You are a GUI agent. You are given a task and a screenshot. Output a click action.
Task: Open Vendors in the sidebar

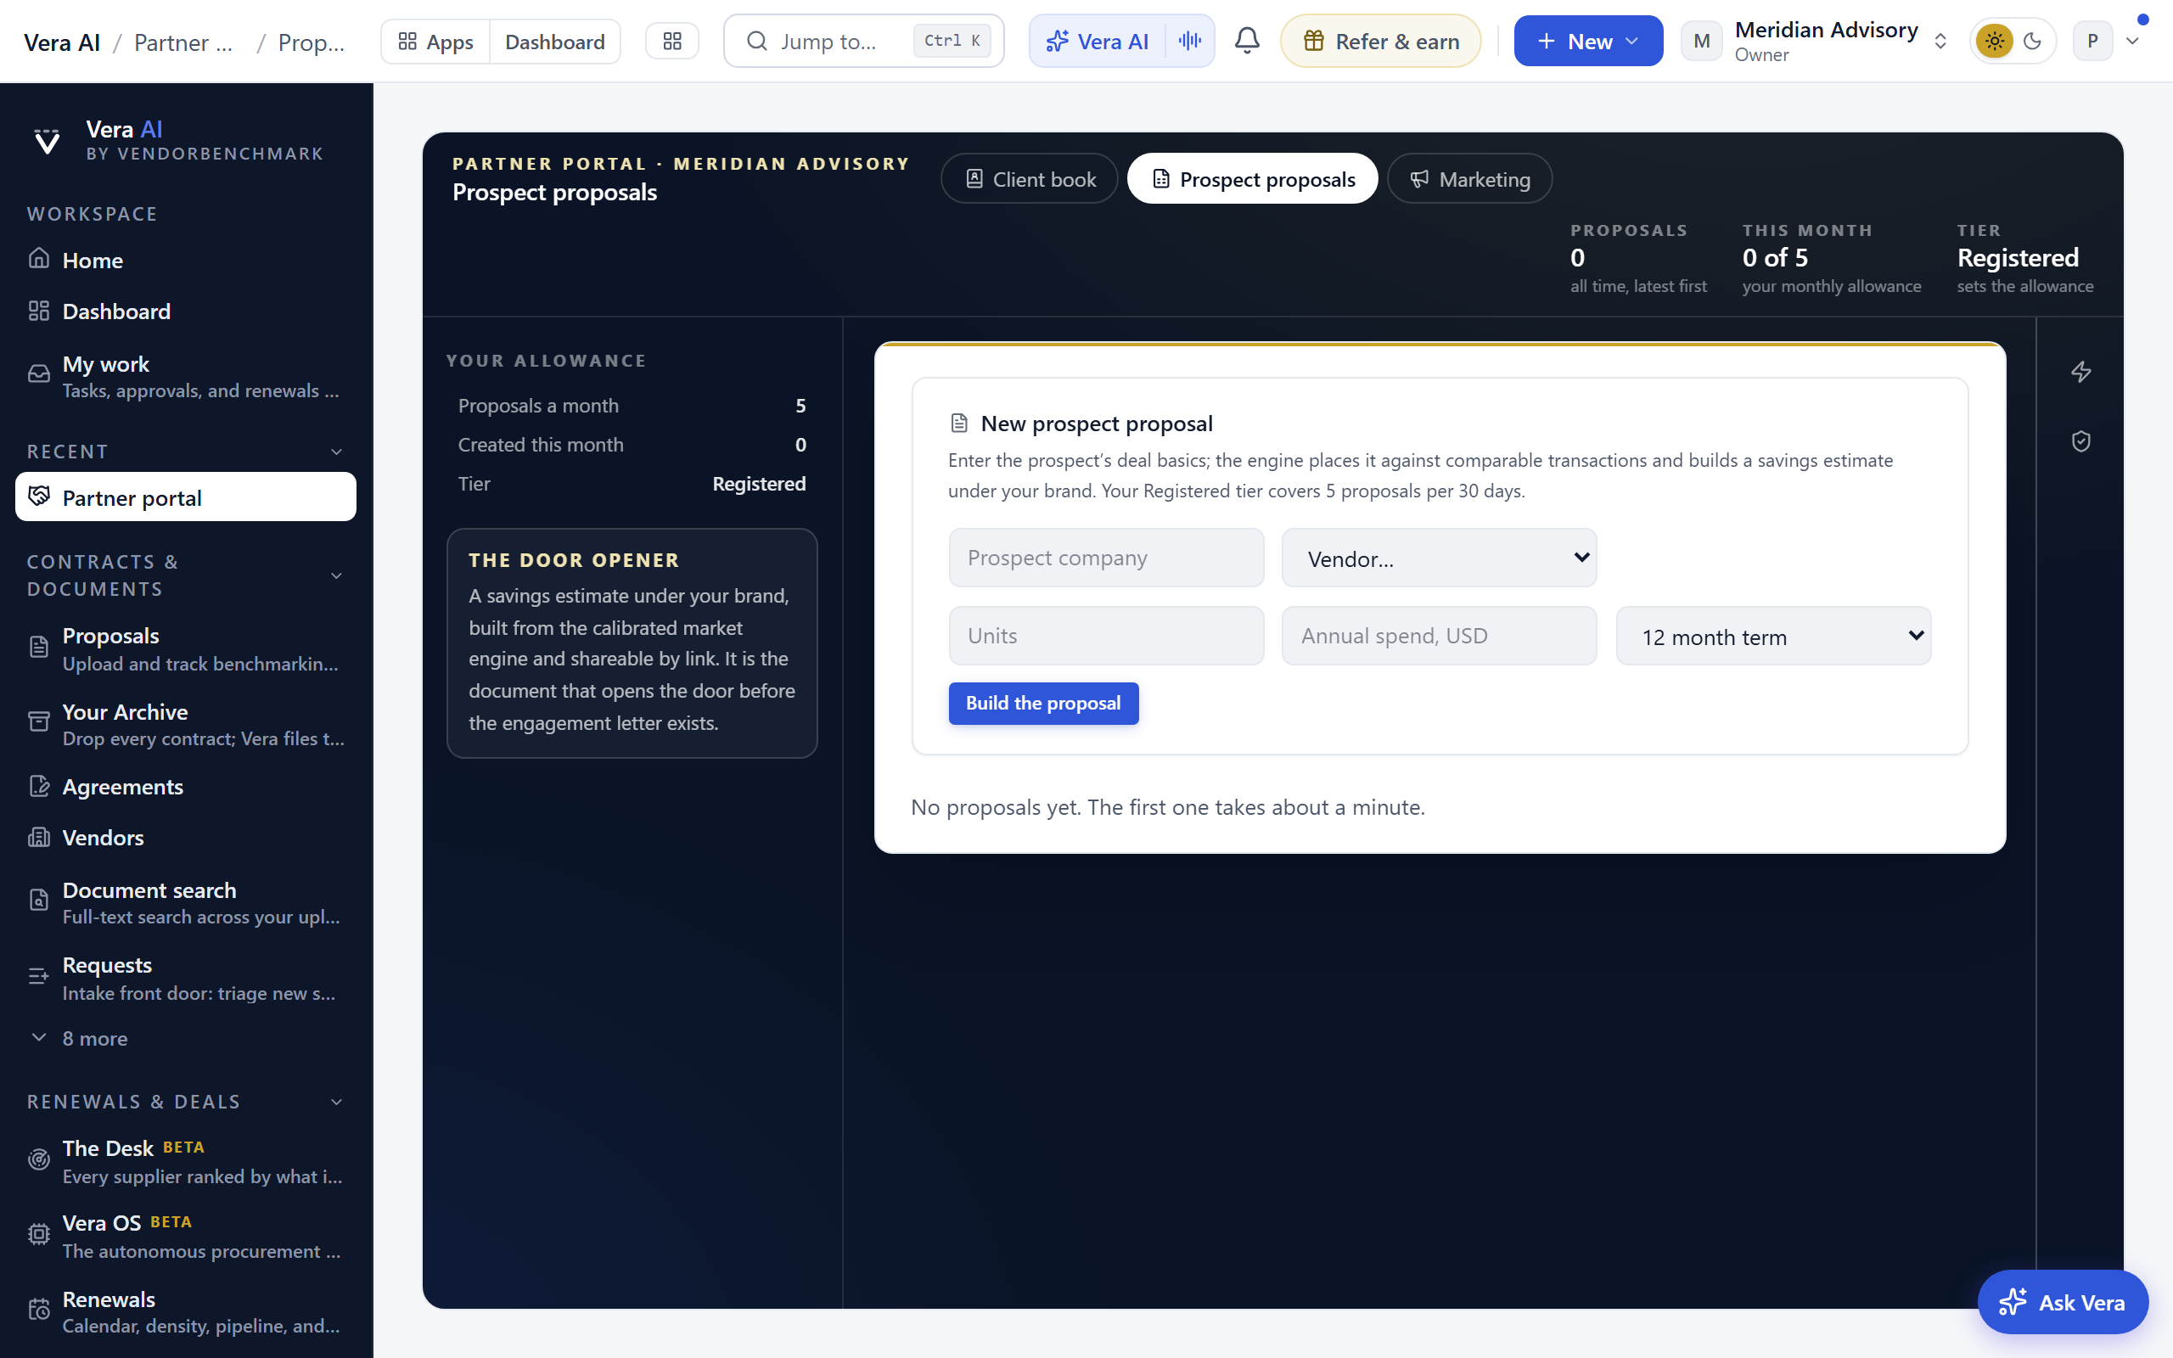tap(186, 838)
